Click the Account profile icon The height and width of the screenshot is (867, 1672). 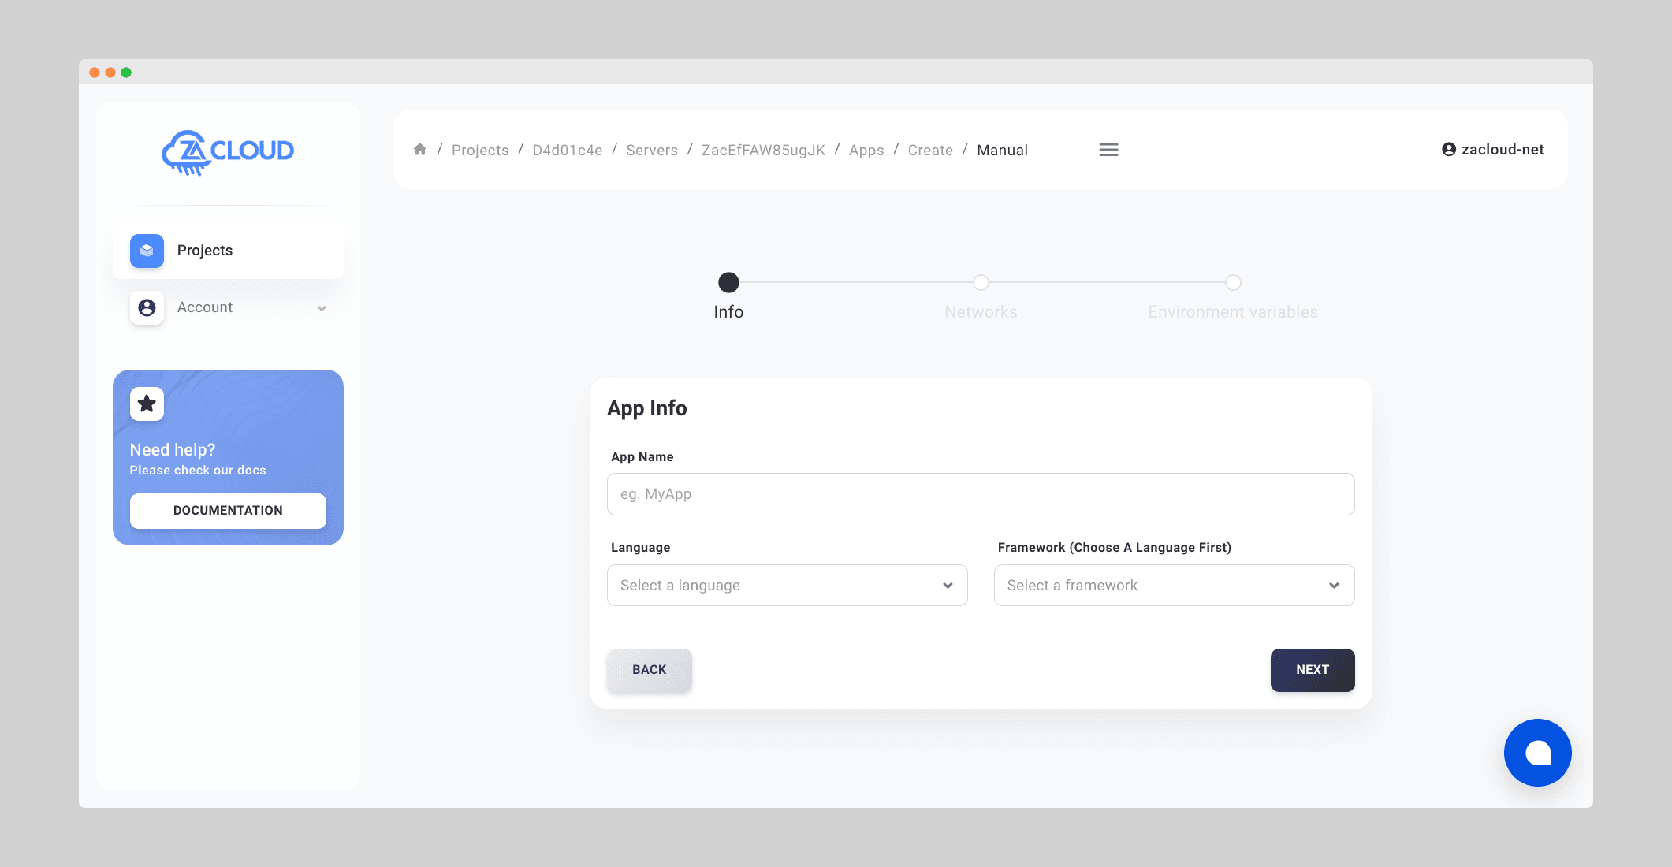click(146, 307)
